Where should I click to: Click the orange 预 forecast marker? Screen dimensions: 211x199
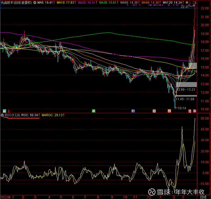pos(169,111)
